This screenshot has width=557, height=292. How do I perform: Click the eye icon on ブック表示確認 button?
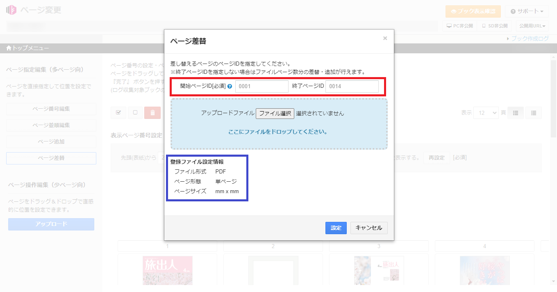[x=453, y=11]
